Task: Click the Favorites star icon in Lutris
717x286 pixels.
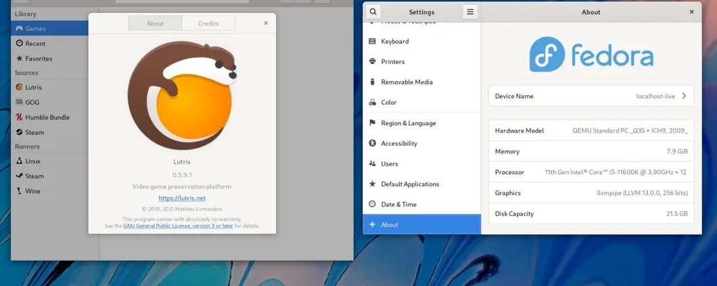Action: (x=19, y=59)
